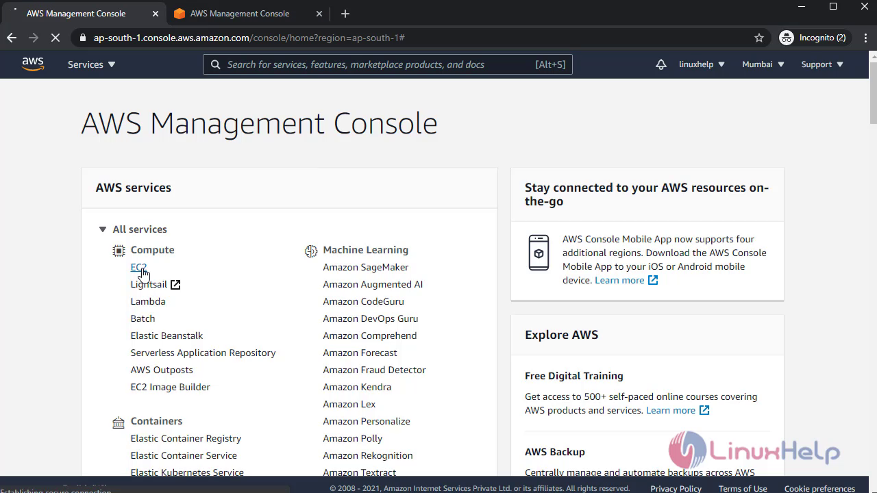Viewport: 877px width, 493px height.
Task: Open Elastic Container Registry link
Action: coord(186,438)
